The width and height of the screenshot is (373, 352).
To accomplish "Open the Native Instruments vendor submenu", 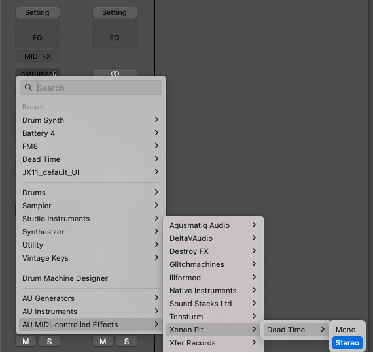I will pyautogui.click(x=213, y=291).
